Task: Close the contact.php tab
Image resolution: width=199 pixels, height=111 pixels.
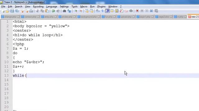Action: [38, 17]
